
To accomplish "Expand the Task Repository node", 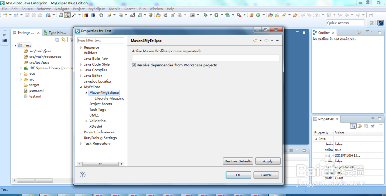I will [81, 144].
